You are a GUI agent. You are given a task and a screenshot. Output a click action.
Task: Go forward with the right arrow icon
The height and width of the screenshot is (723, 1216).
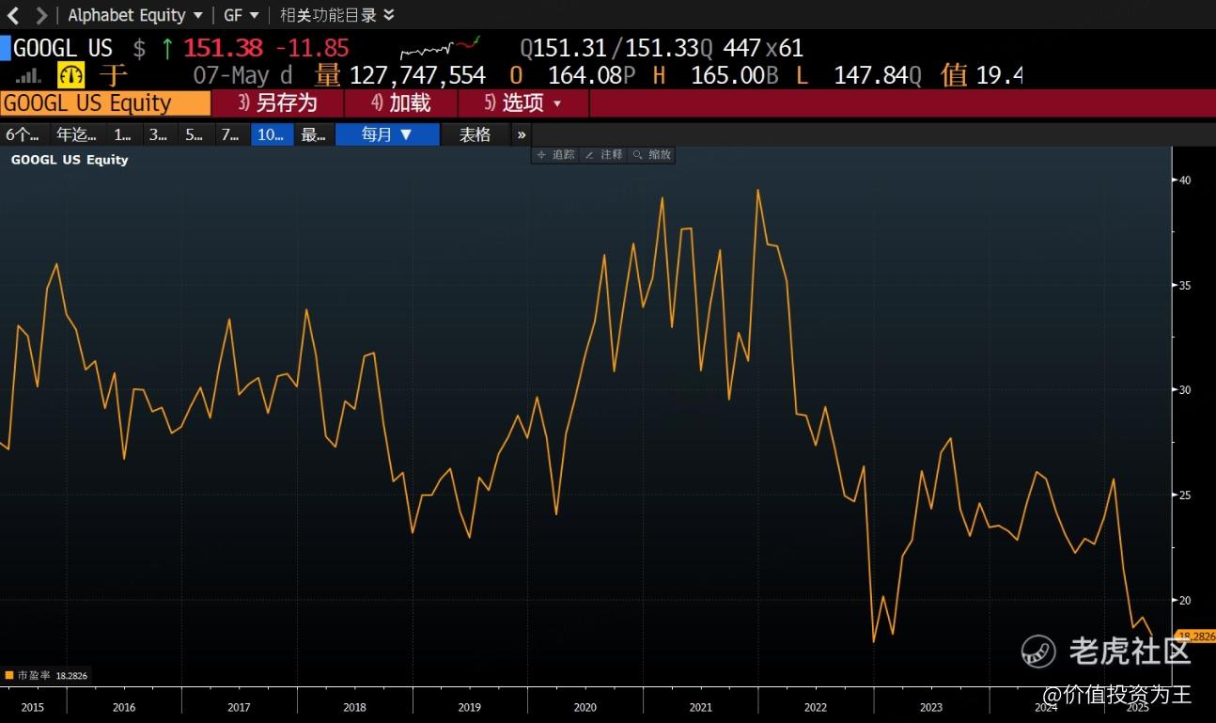[x=41, y=15]
